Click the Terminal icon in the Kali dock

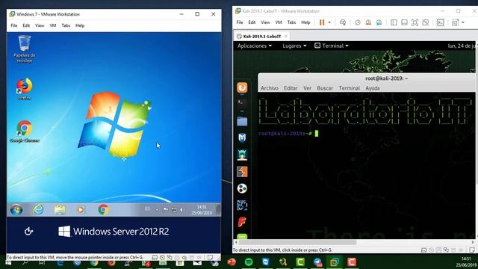[242, 103]
